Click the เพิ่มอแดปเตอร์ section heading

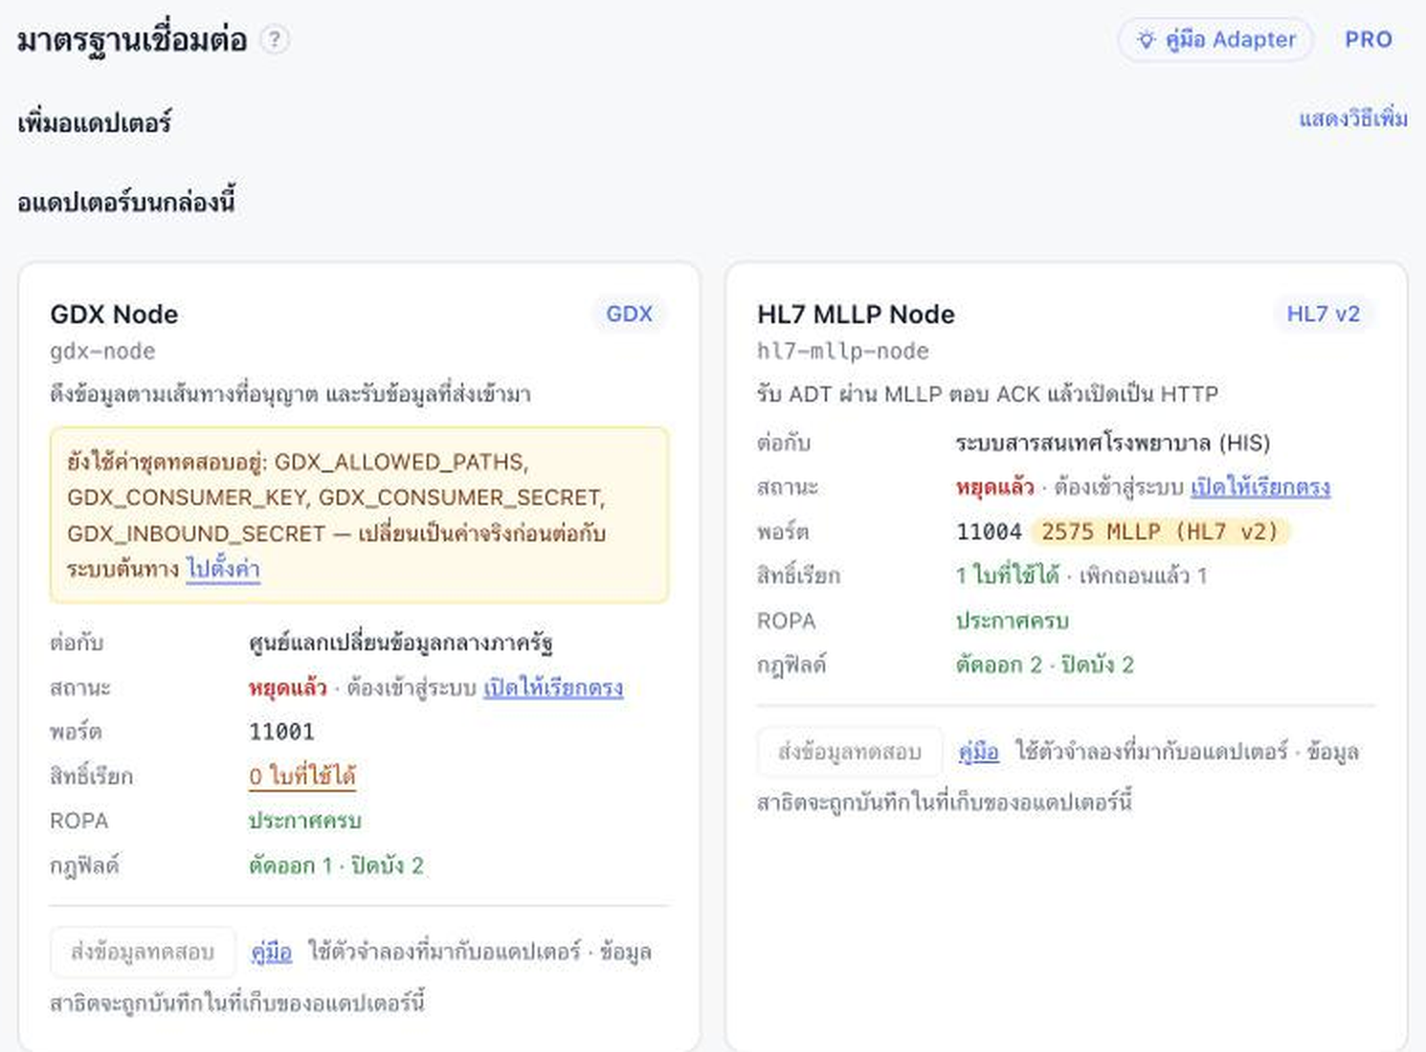coord(95,123)
